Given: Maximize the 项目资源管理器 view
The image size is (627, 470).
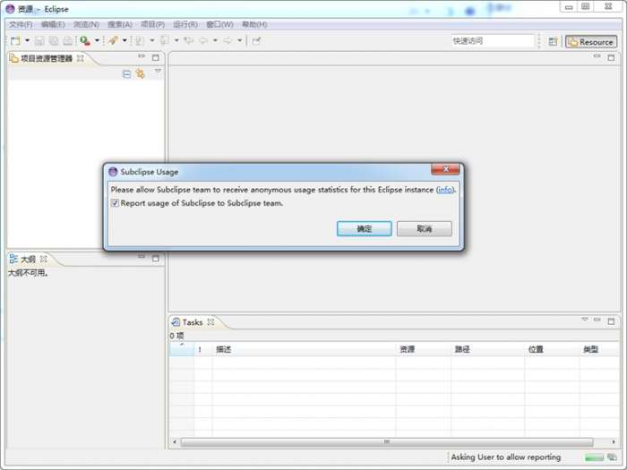Looking at the screenshot, I should (156, 57).
